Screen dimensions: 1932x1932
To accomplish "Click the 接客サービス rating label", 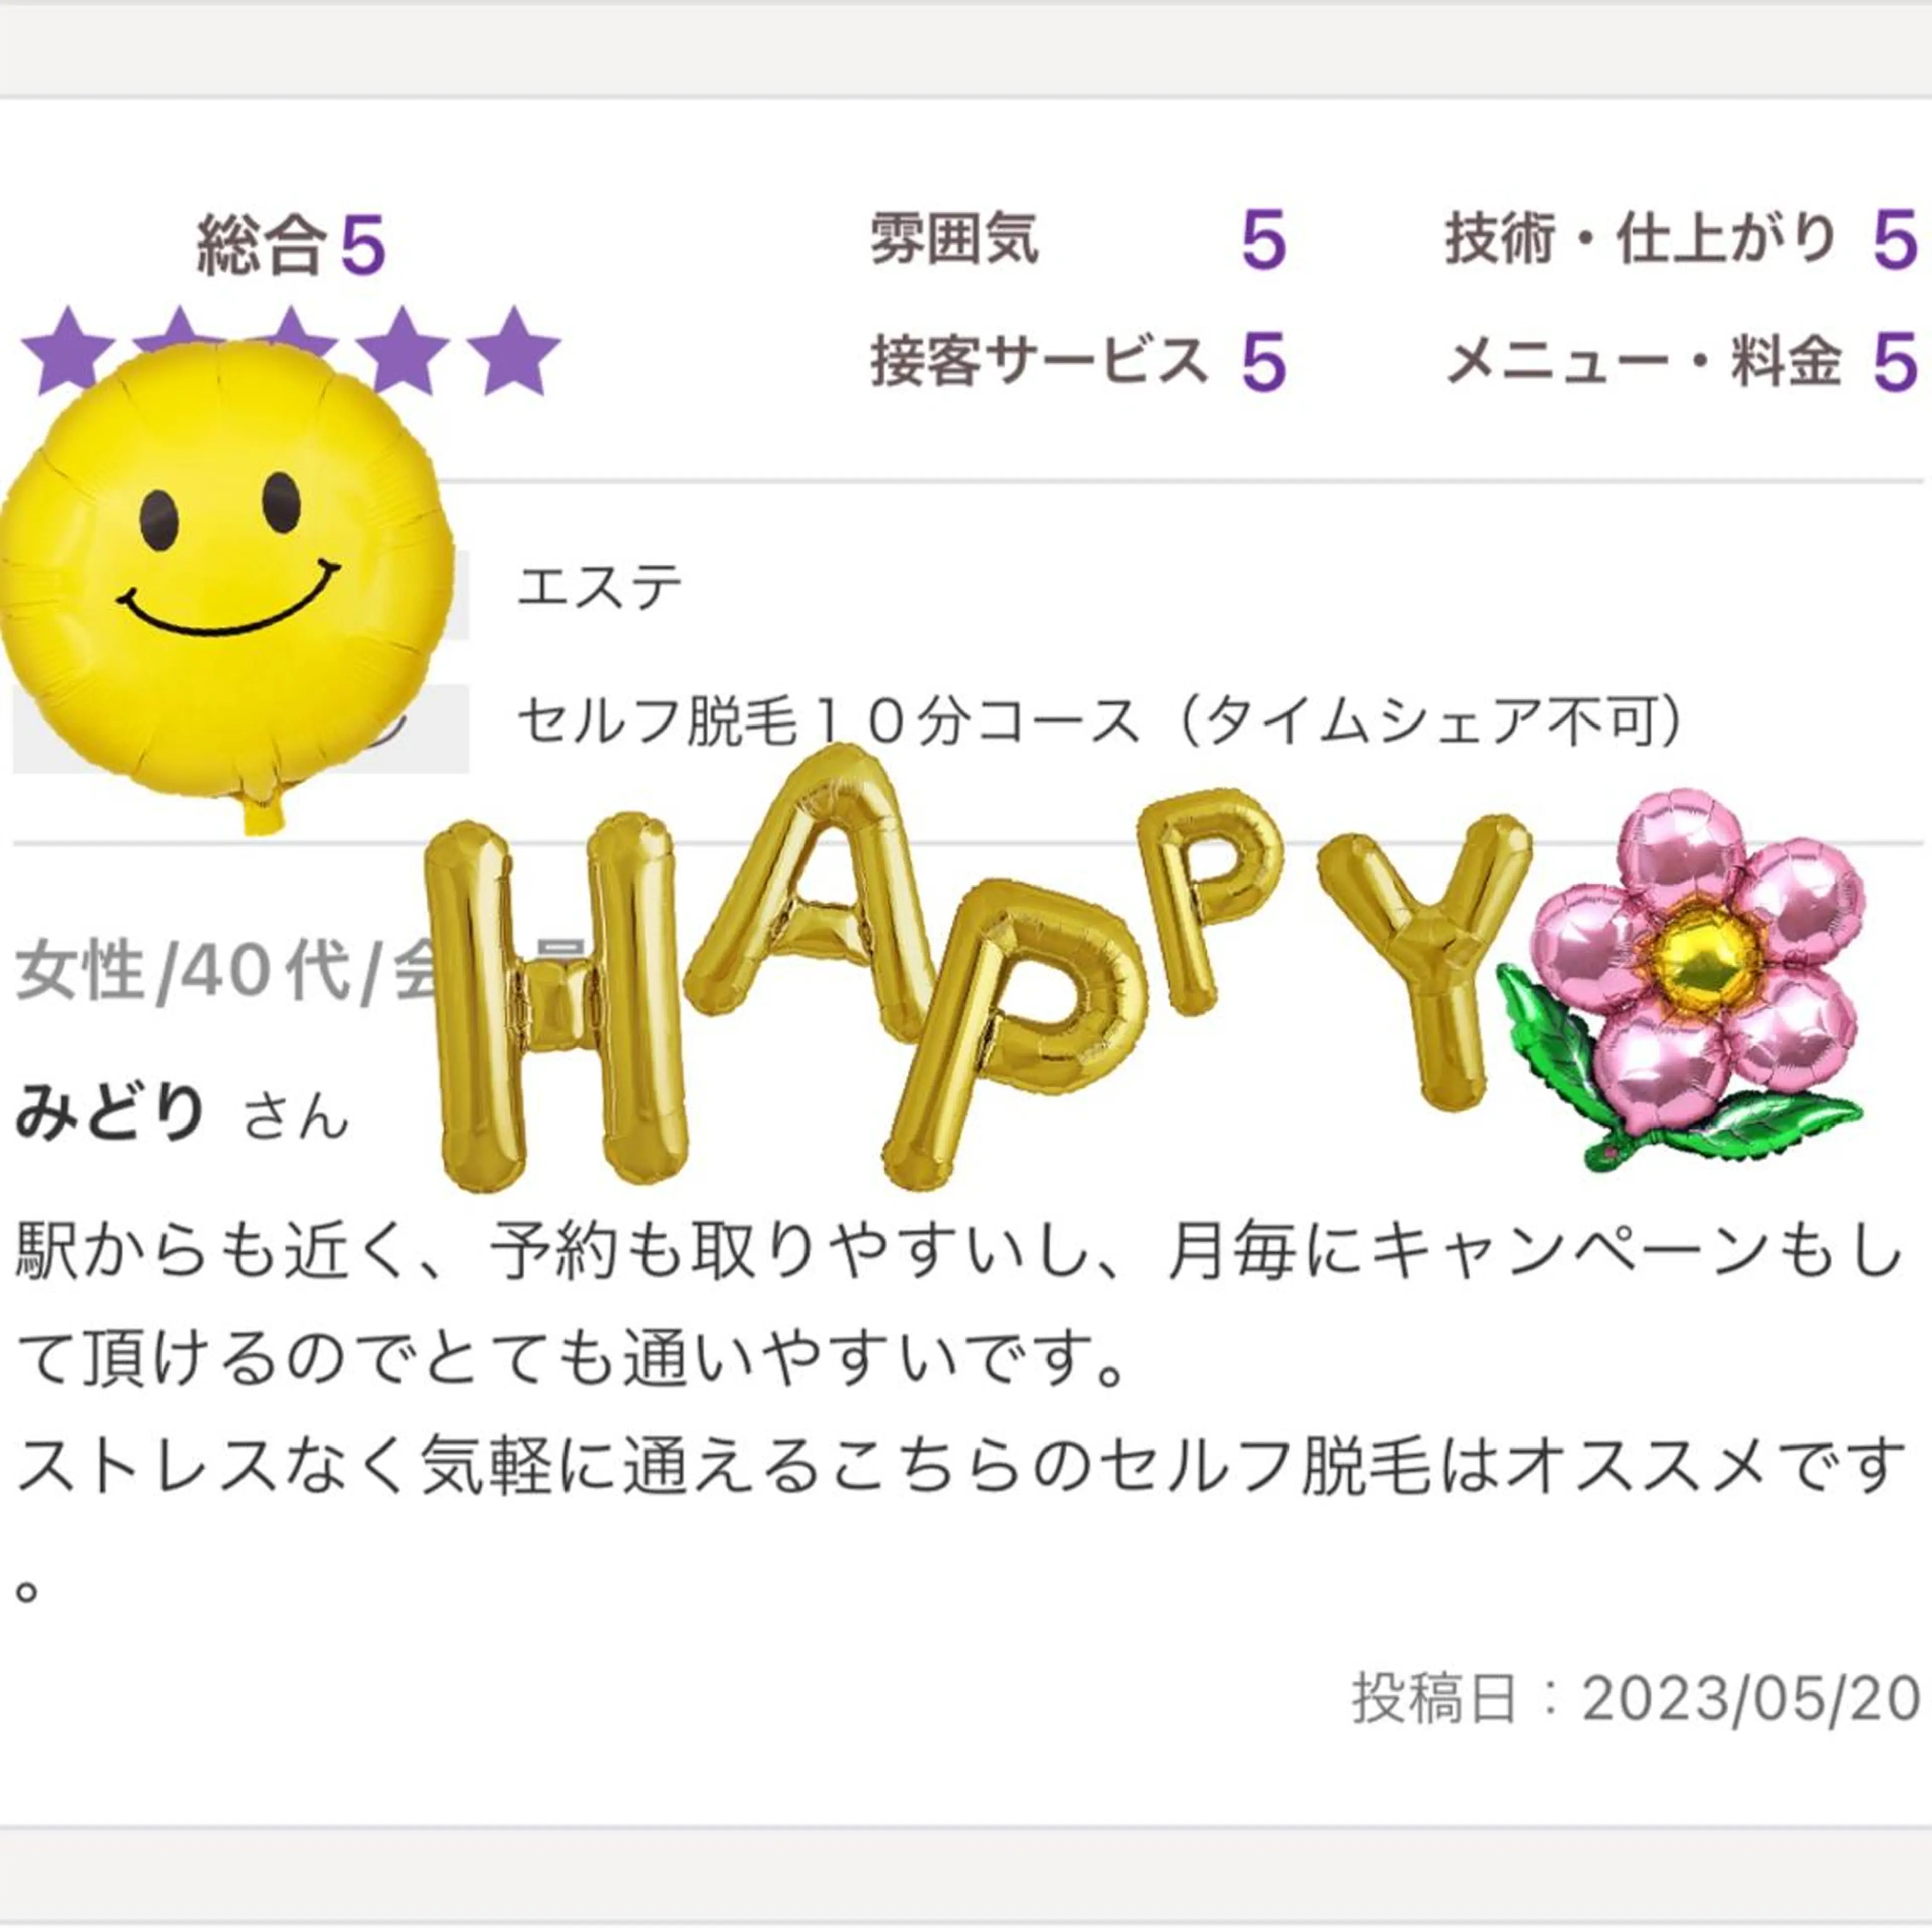I will coord(1040,361).
